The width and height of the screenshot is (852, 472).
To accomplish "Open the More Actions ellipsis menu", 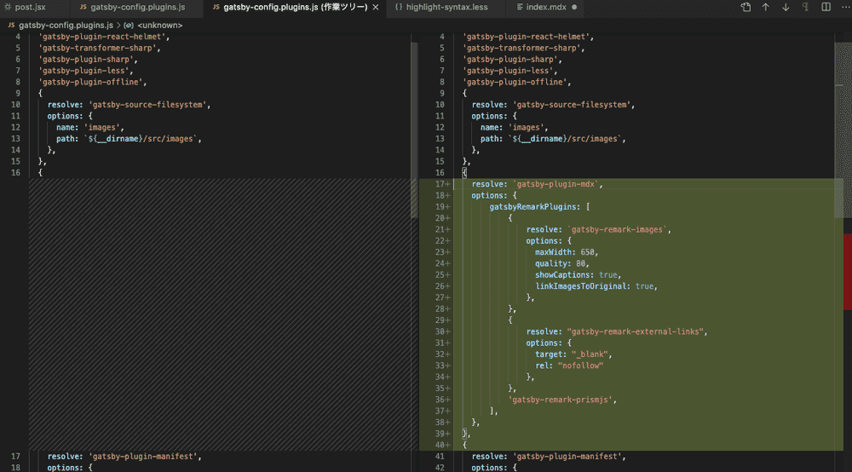I will [x=845, y=7].
